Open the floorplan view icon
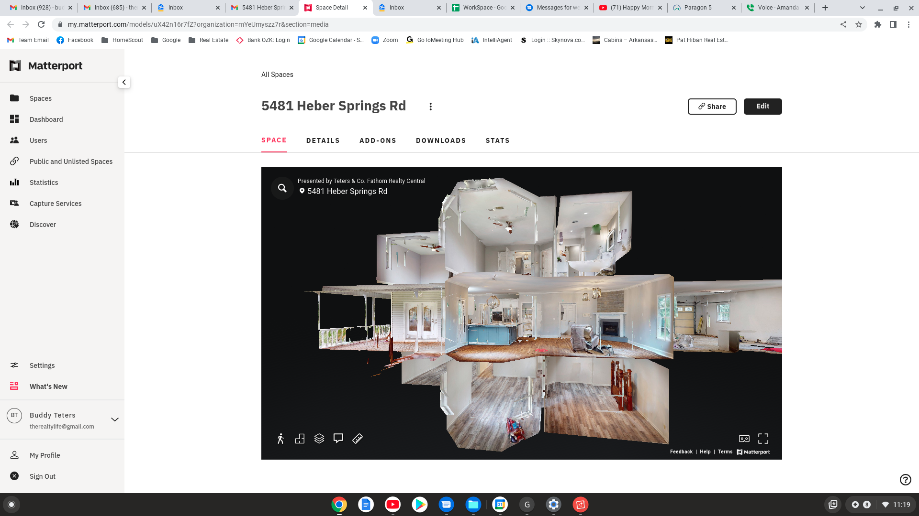The image size is (919, 516). coord(300,439)
